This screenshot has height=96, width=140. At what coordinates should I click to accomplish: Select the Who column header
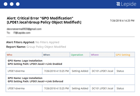(x=24, y=55)
